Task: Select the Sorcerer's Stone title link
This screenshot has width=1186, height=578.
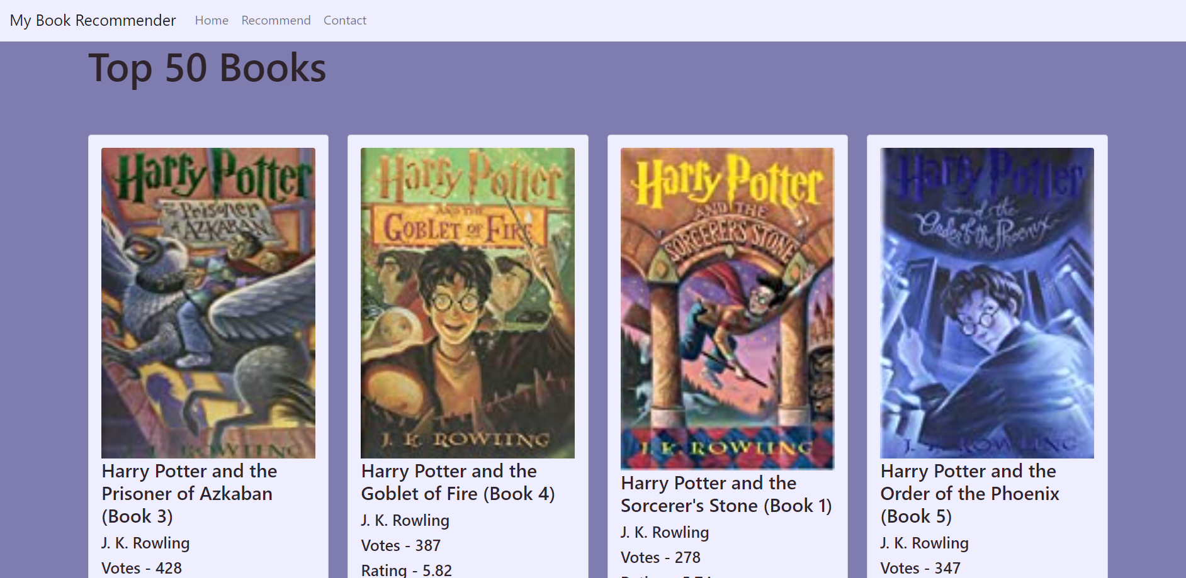Action: 726,494
